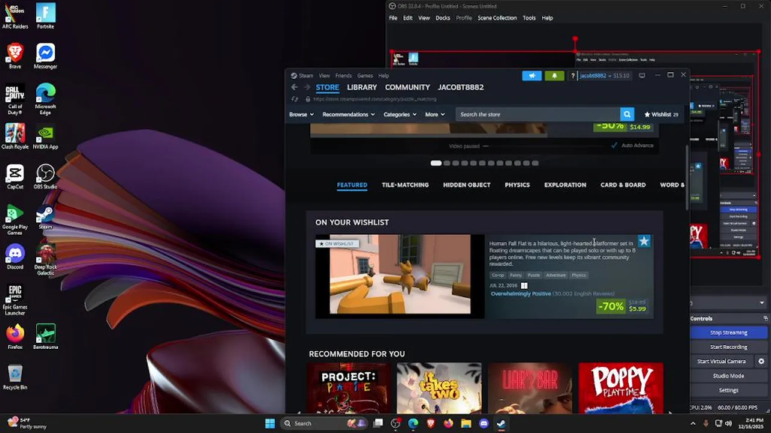Click Windows Start button

tap(270, 423)
